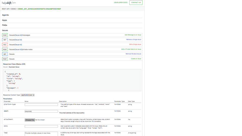This screenshot has height=136, width=242.
Task: Expand the FAQs section
Action: (5, 25)
